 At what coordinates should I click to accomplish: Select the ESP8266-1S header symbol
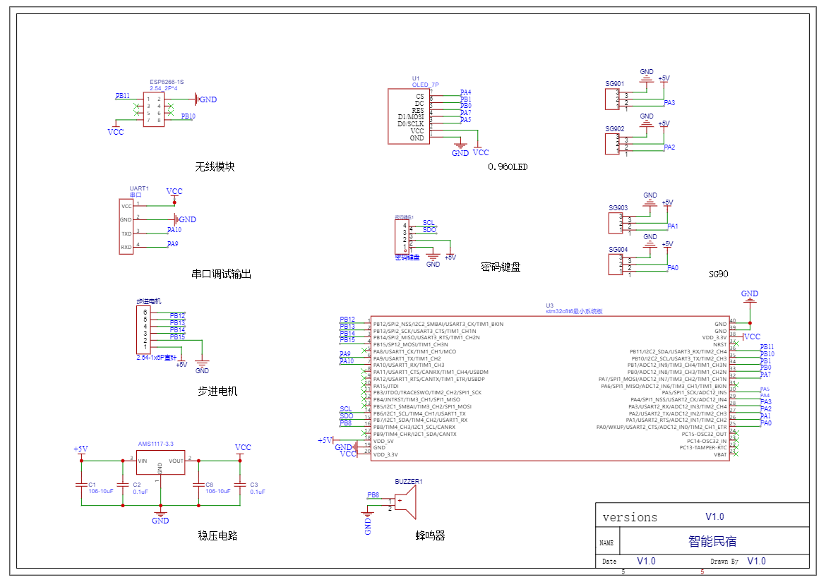[153, 109]
